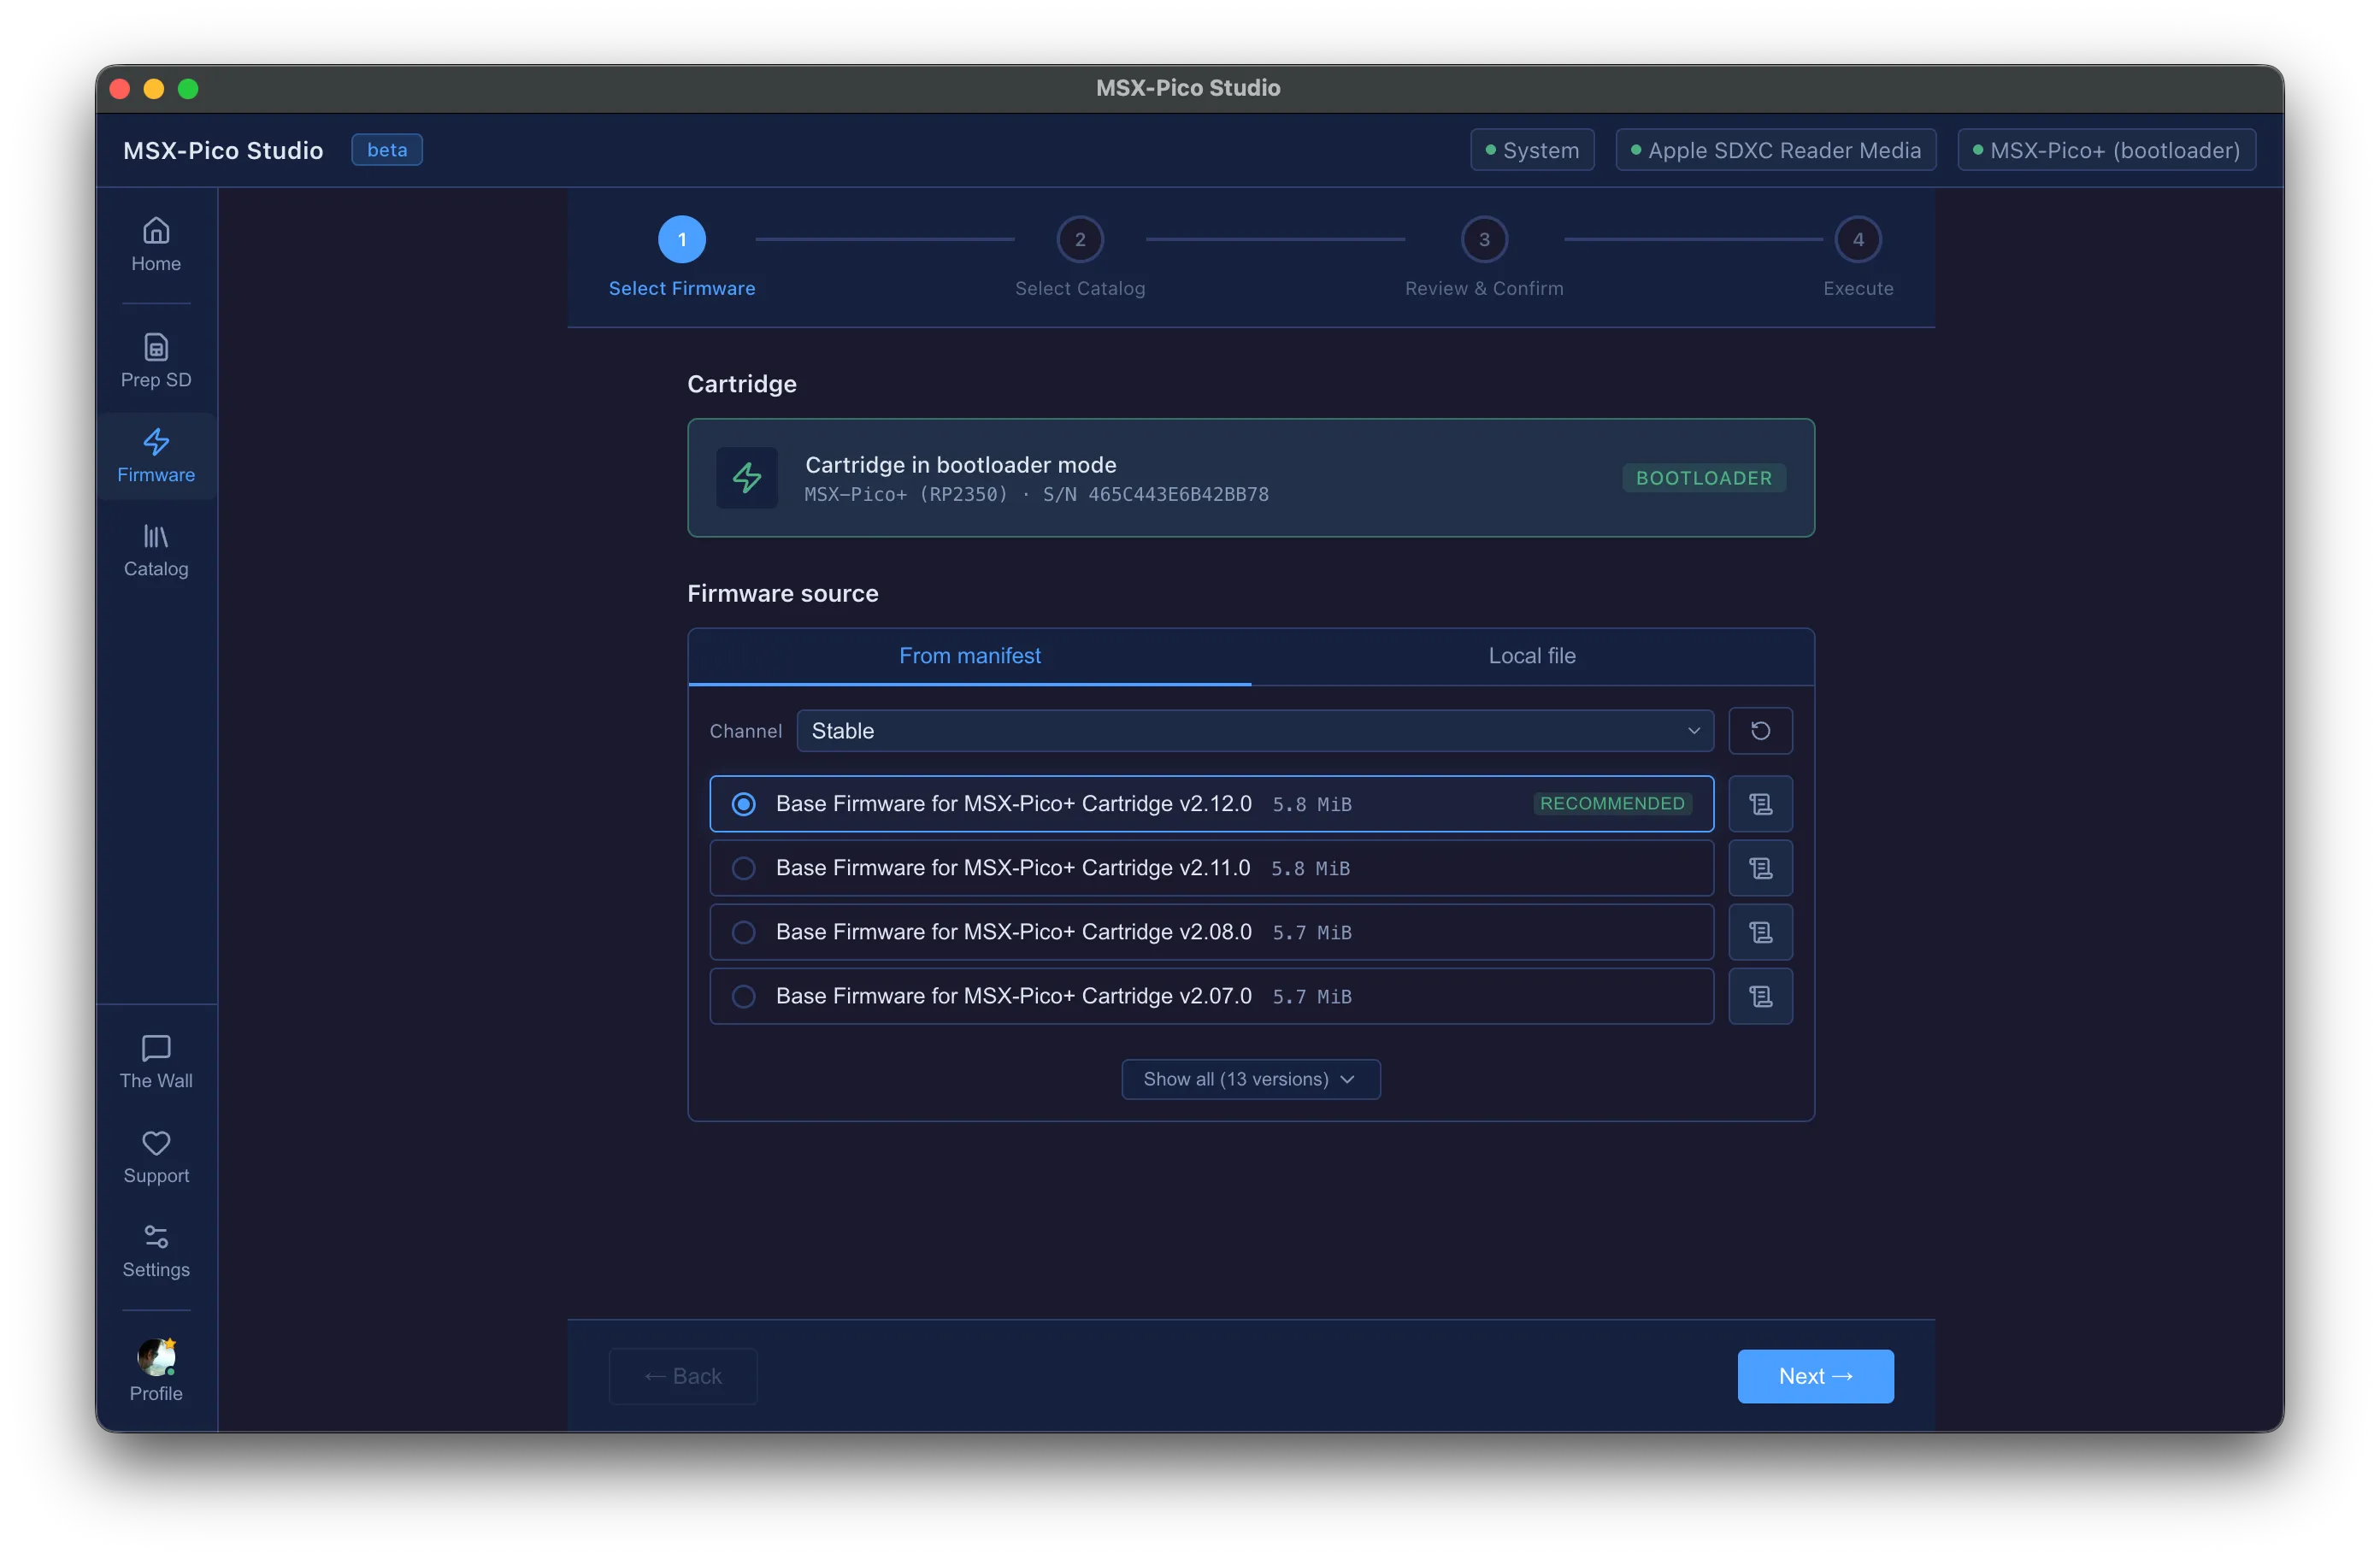Open the Profile avatar
The image size is (2380, 1559).
(156, 1371)
